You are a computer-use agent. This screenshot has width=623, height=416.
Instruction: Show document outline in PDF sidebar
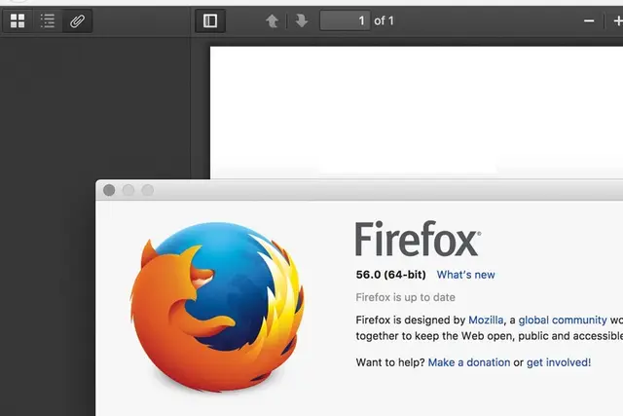pyautogui.click(x=48, y=20)
